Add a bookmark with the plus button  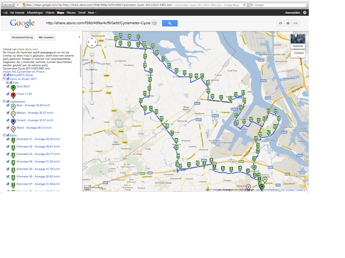point(18,5)
